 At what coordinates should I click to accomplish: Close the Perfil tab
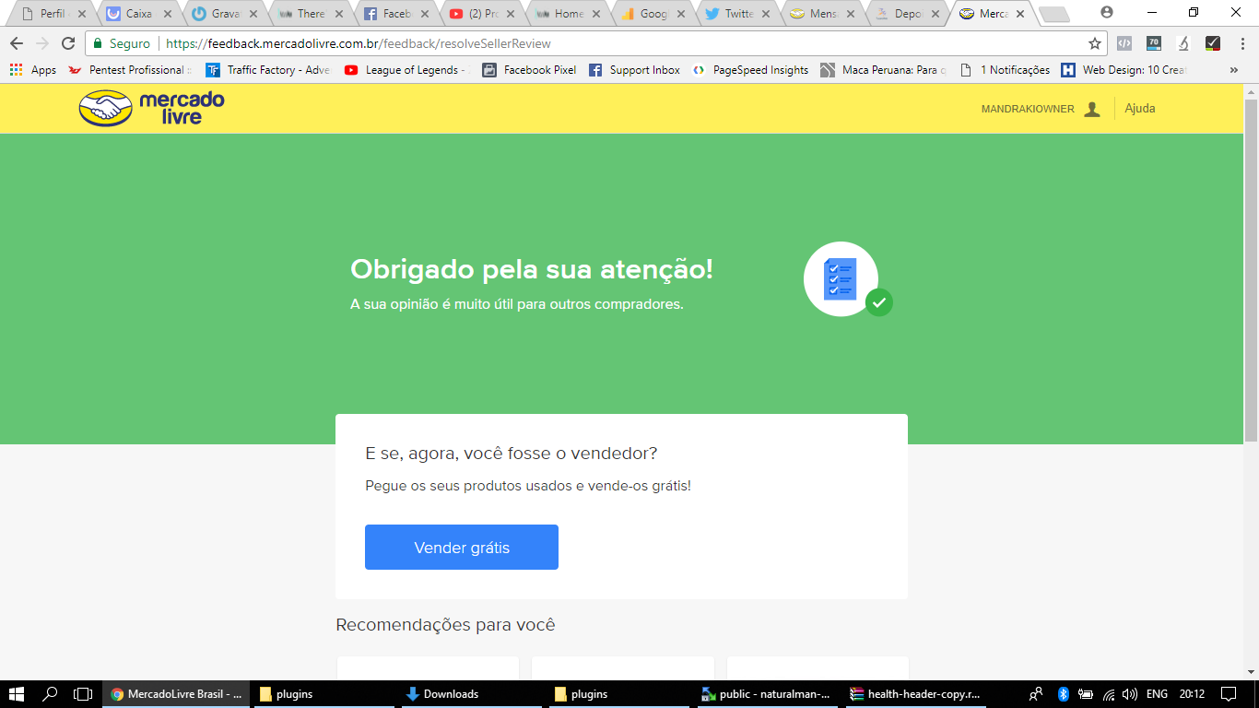81,14
